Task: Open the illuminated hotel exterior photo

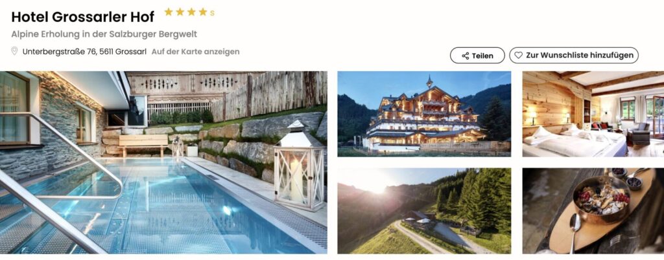Action: pyautogui.click(x=424, y=114)
